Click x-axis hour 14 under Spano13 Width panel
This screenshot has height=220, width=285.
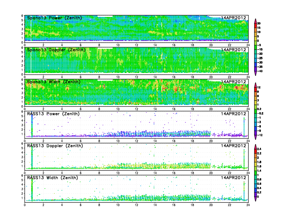[155, 109]
